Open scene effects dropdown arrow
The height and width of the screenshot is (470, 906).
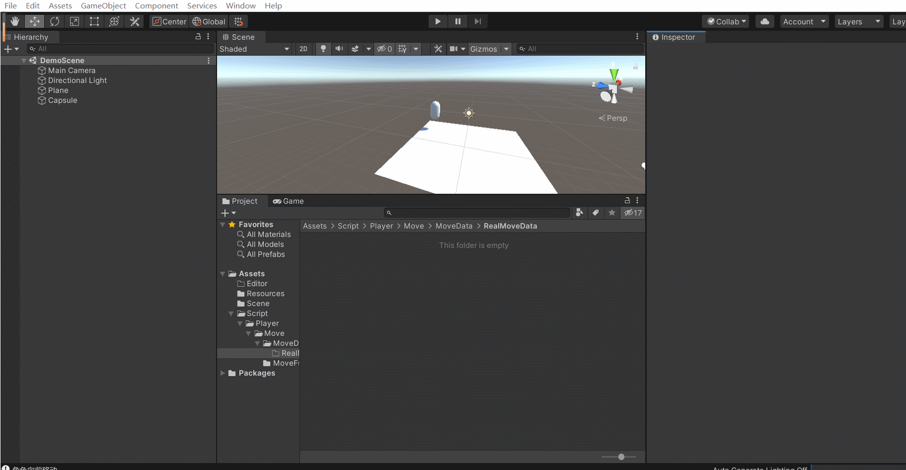click(x=369, y=49)
